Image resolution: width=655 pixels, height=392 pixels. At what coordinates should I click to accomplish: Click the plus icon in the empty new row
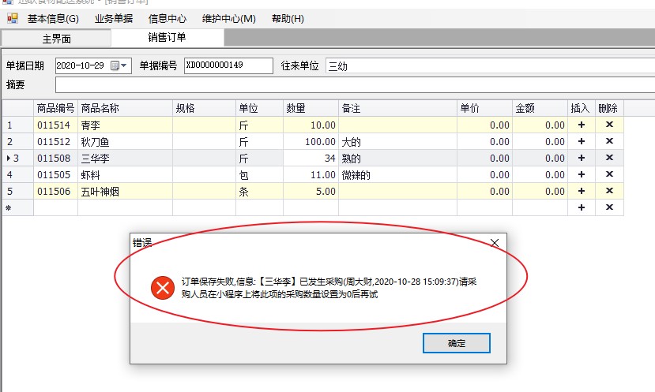tap(581, 207)
